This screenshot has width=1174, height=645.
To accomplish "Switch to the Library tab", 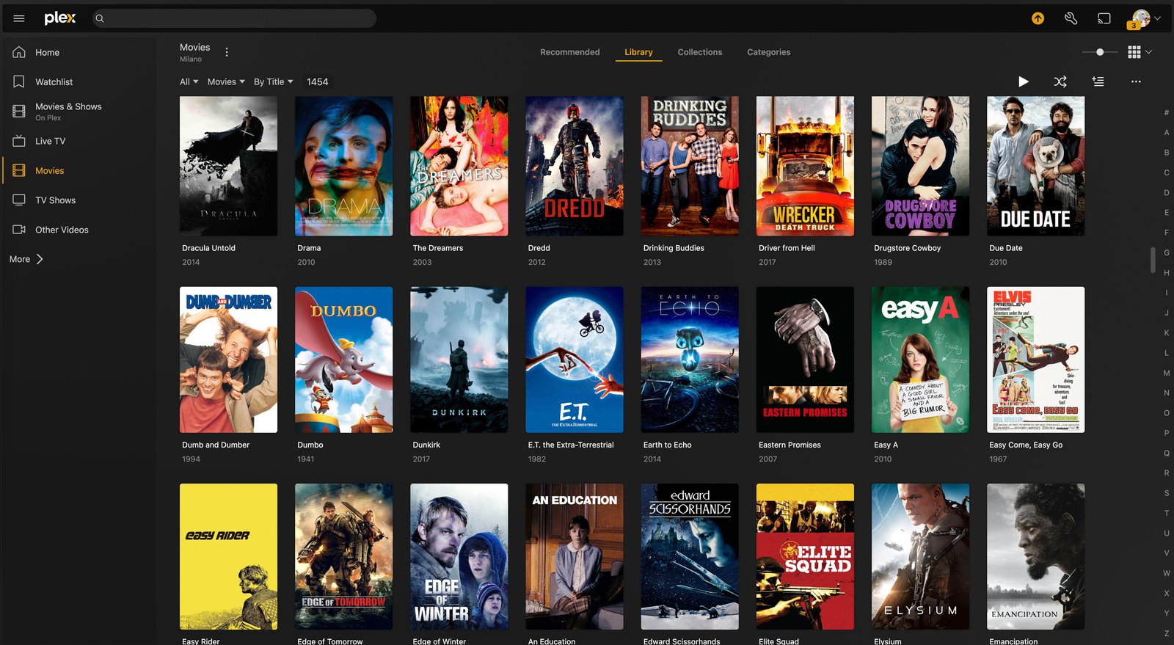I will click(x=638, y=52).
